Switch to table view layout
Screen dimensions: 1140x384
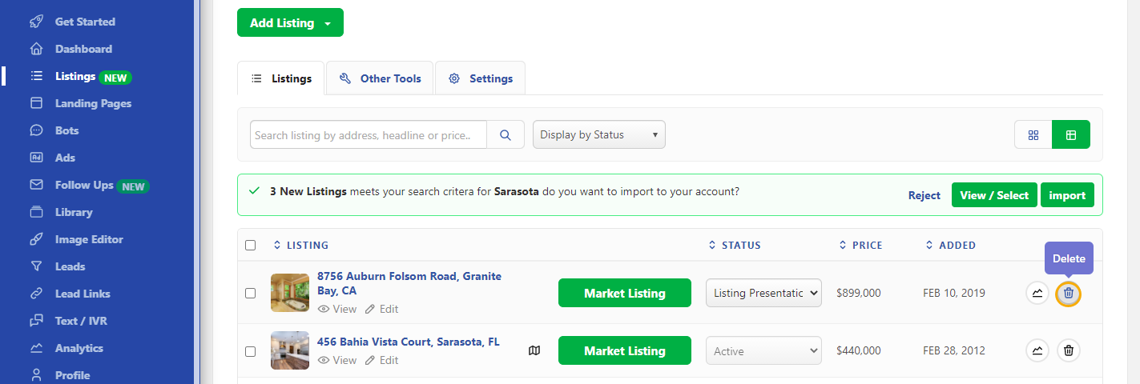tap(1071, 135)
